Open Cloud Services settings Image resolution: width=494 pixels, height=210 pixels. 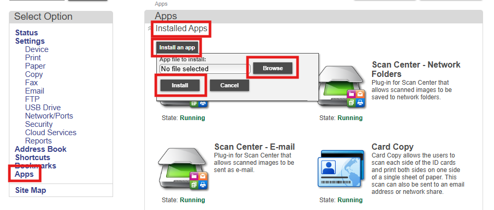click(x=51, y=133)
